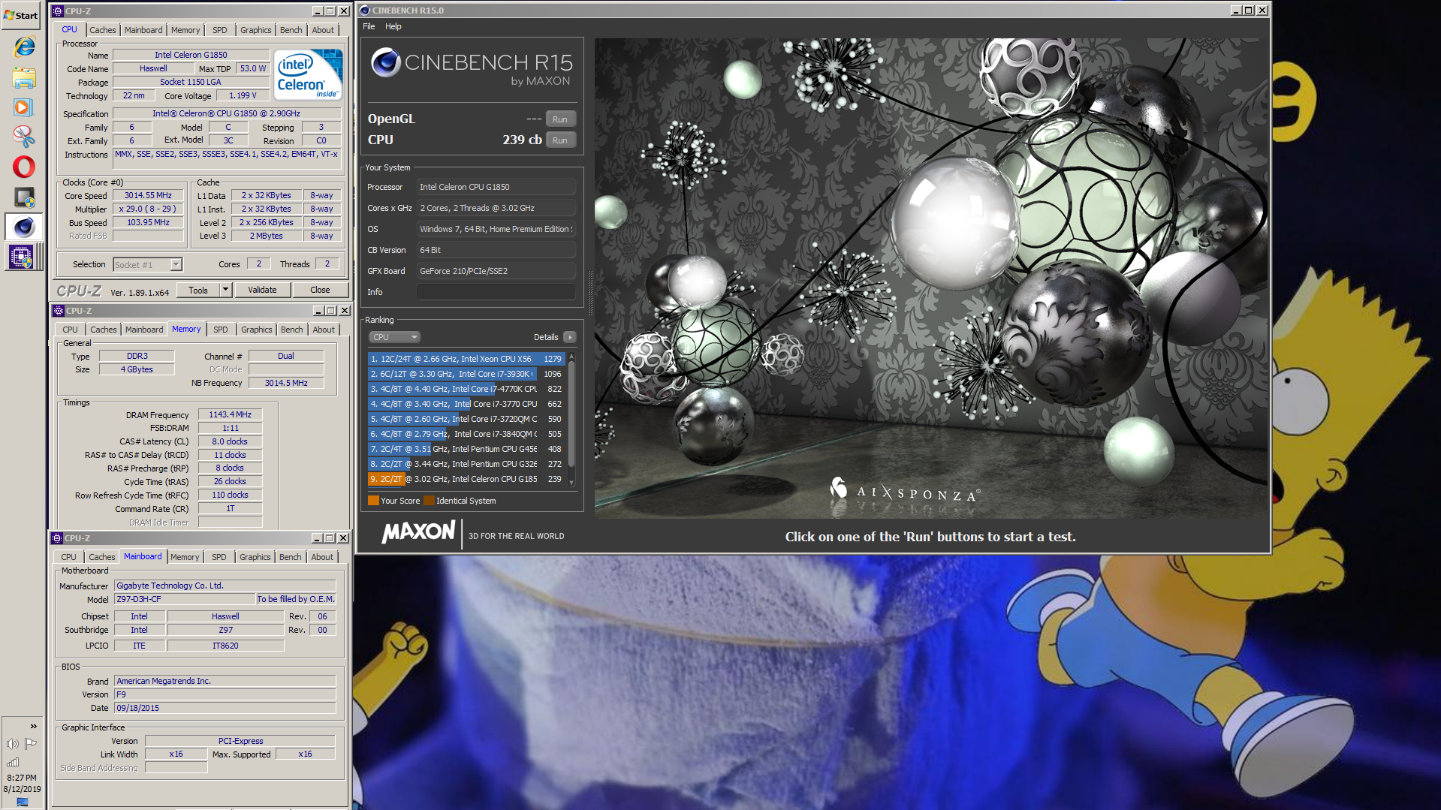Open the File menu in Cinebench
This screenshot has height=810, width=1441.
pyautogui.click(x=369, y=26)
